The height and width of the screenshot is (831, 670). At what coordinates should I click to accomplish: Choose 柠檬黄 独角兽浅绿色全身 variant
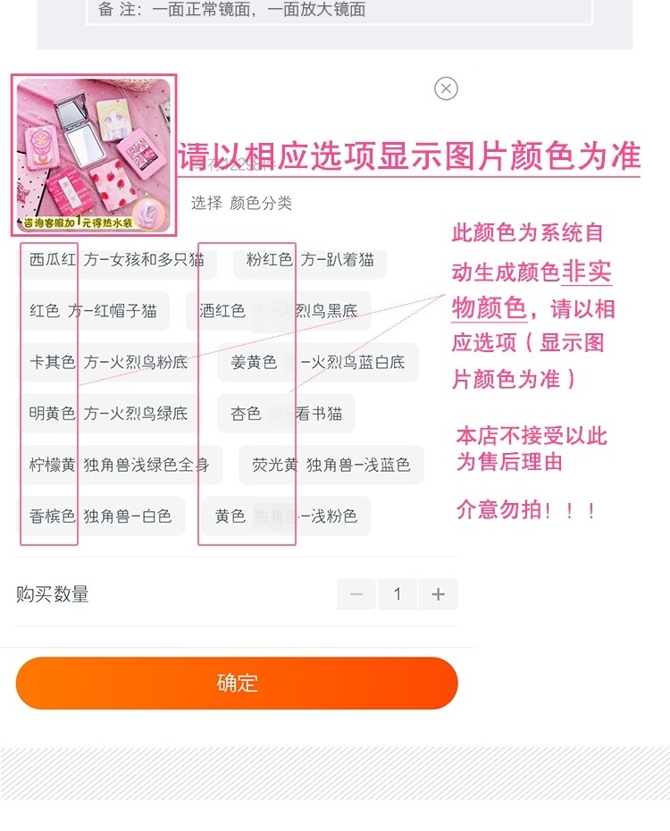pyautogui.click(x=121, y=465)
